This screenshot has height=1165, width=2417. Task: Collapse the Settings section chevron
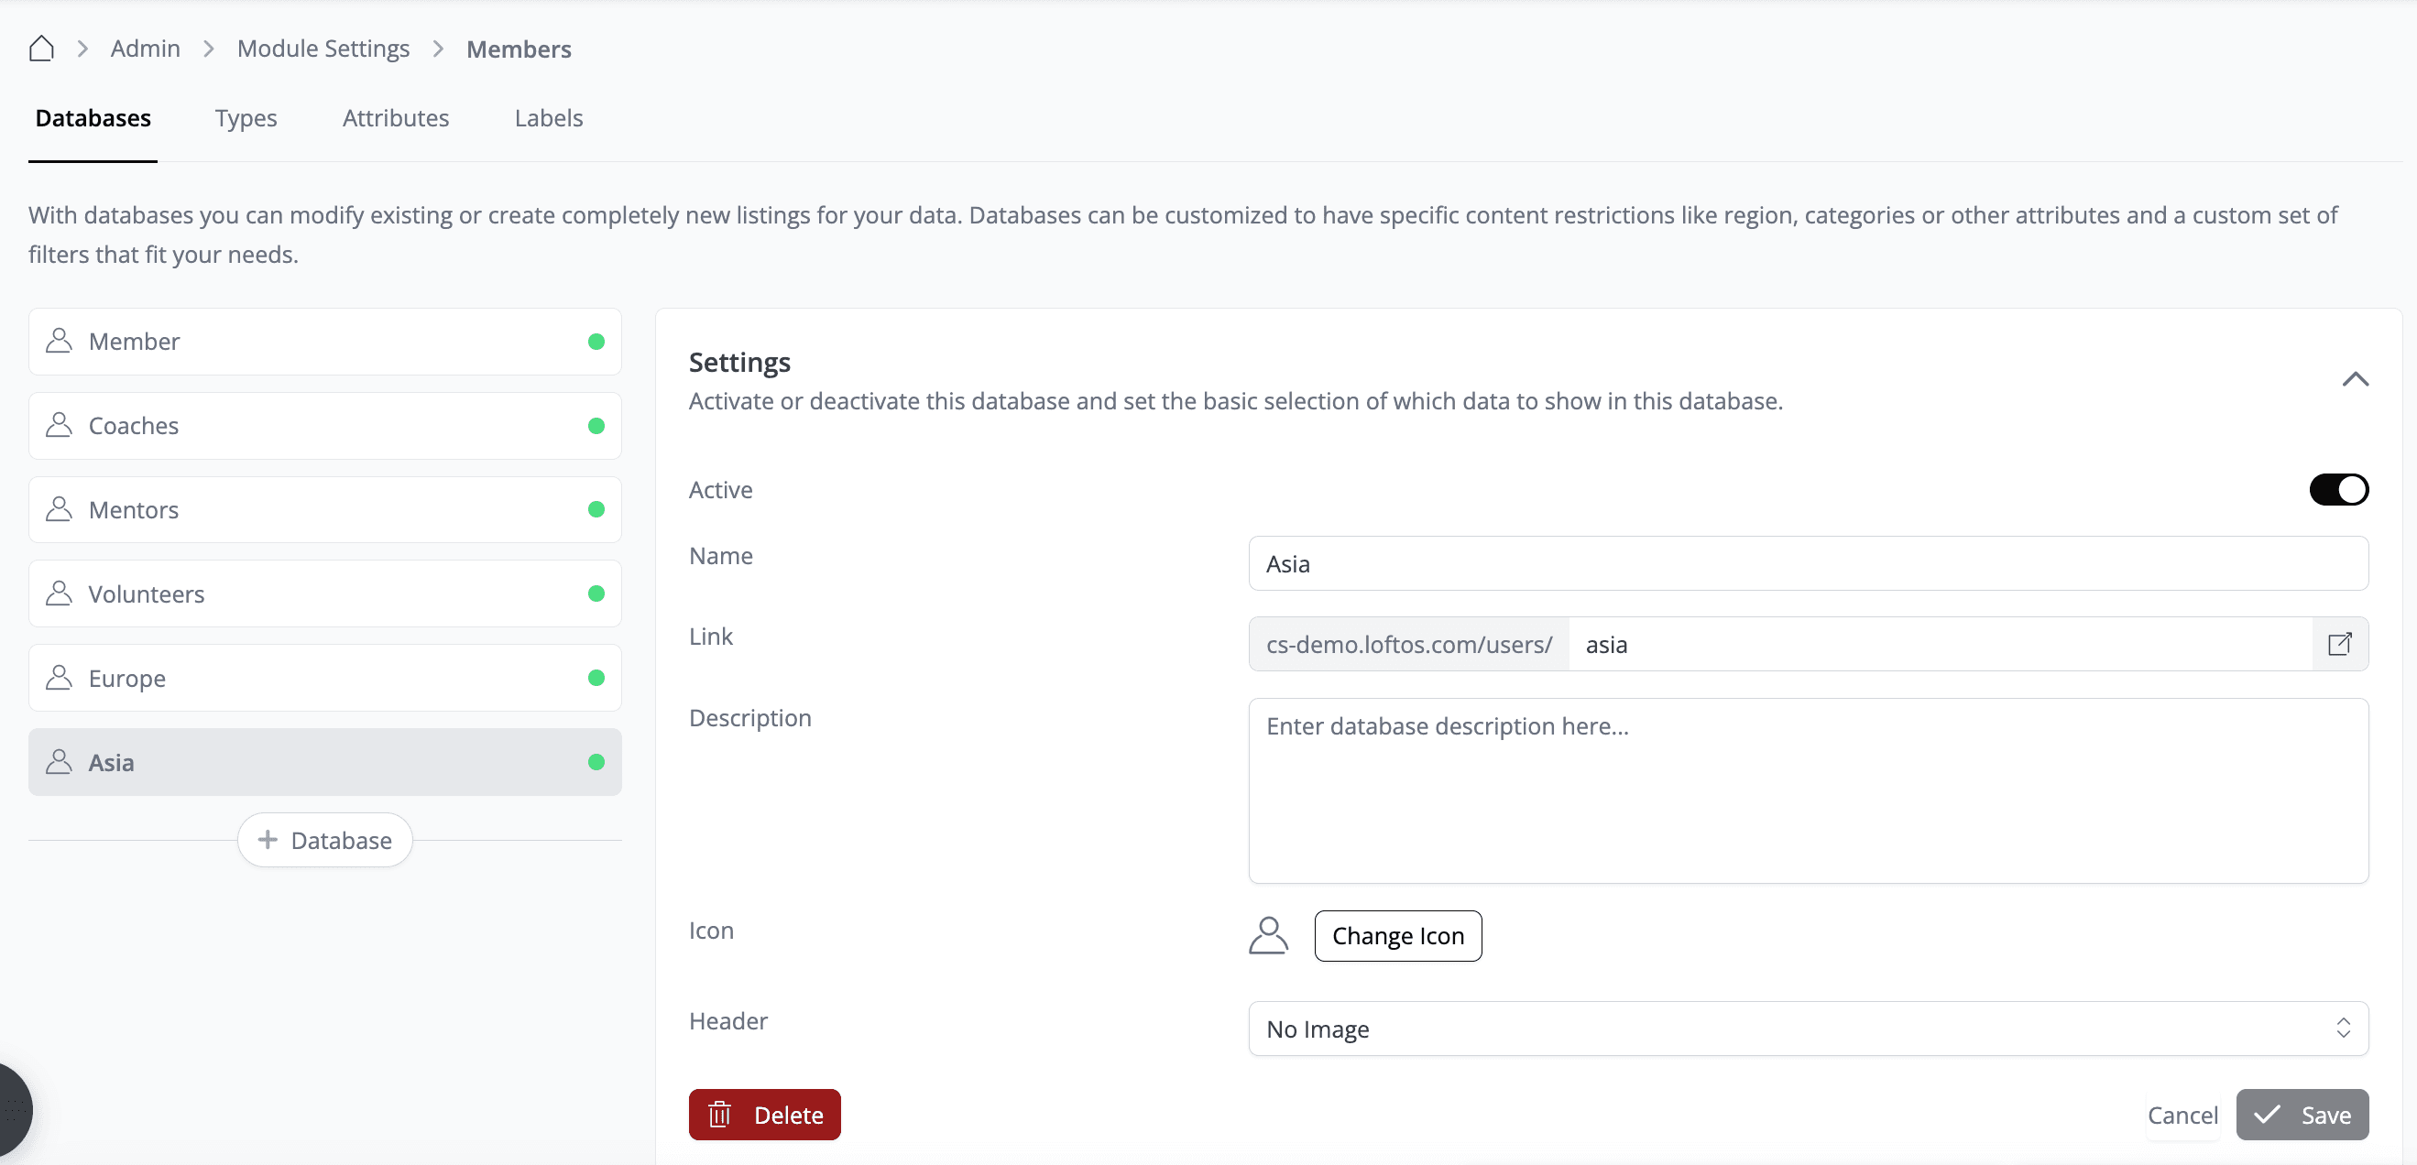pyautogui.click(x=2354, y=379)
